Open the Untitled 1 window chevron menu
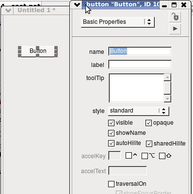Image resolution: width=193 pixels, height=194 pixels. click(8, 11)
